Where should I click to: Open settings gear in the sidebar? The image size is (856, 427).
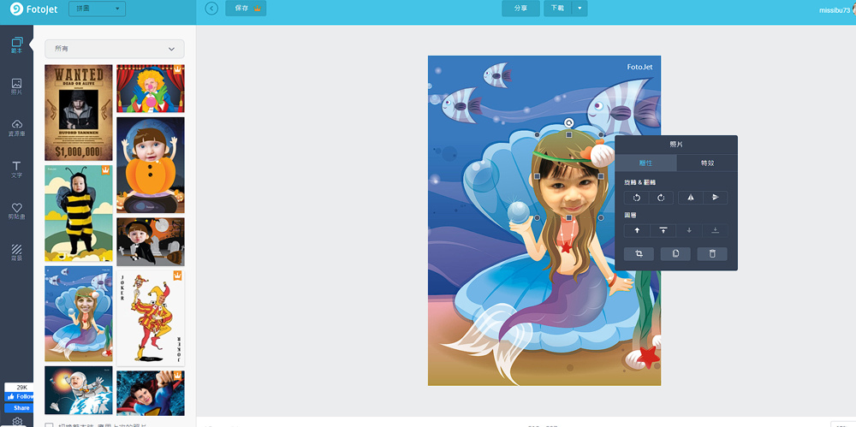click(17, 422)
